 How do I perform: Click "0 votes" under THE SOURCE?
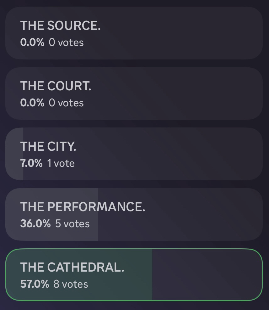[x=66, y=42]
